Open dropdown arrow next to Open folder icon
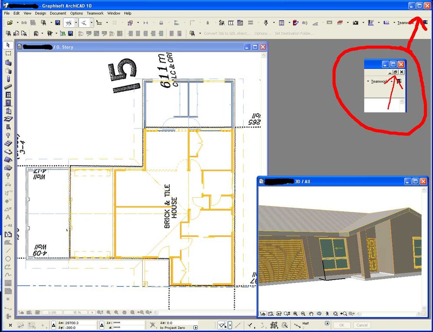Image resolution: width=433 pixels, height=332 pixels. point(17,23)
